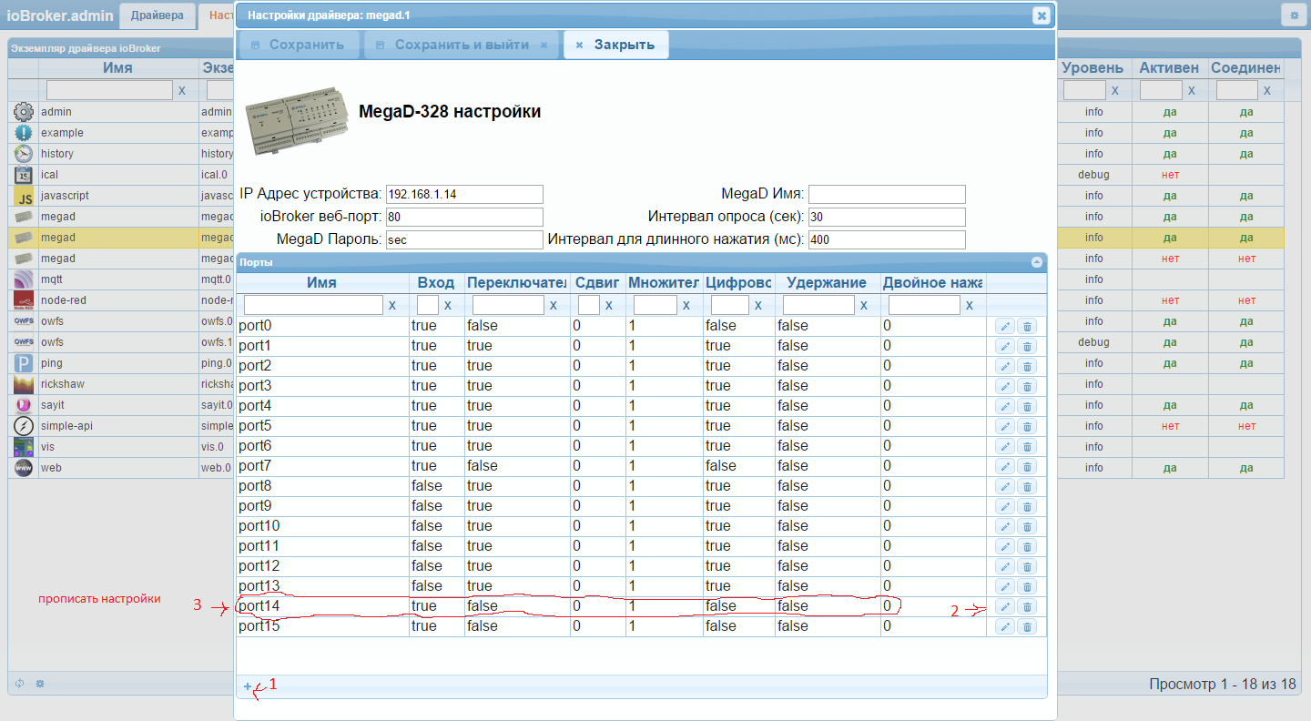The image size is (1311, 721).
Task: Close the megad.1 settings dialog
Action: 1042,15
